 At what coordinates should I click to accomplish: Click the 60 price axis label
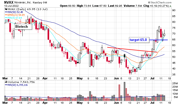coord(174,45)
